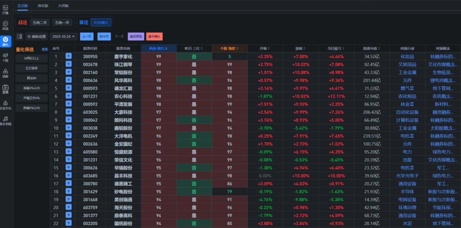
Task: Click the column layout icon beside 指标设置
Action: tap(19, 36)
